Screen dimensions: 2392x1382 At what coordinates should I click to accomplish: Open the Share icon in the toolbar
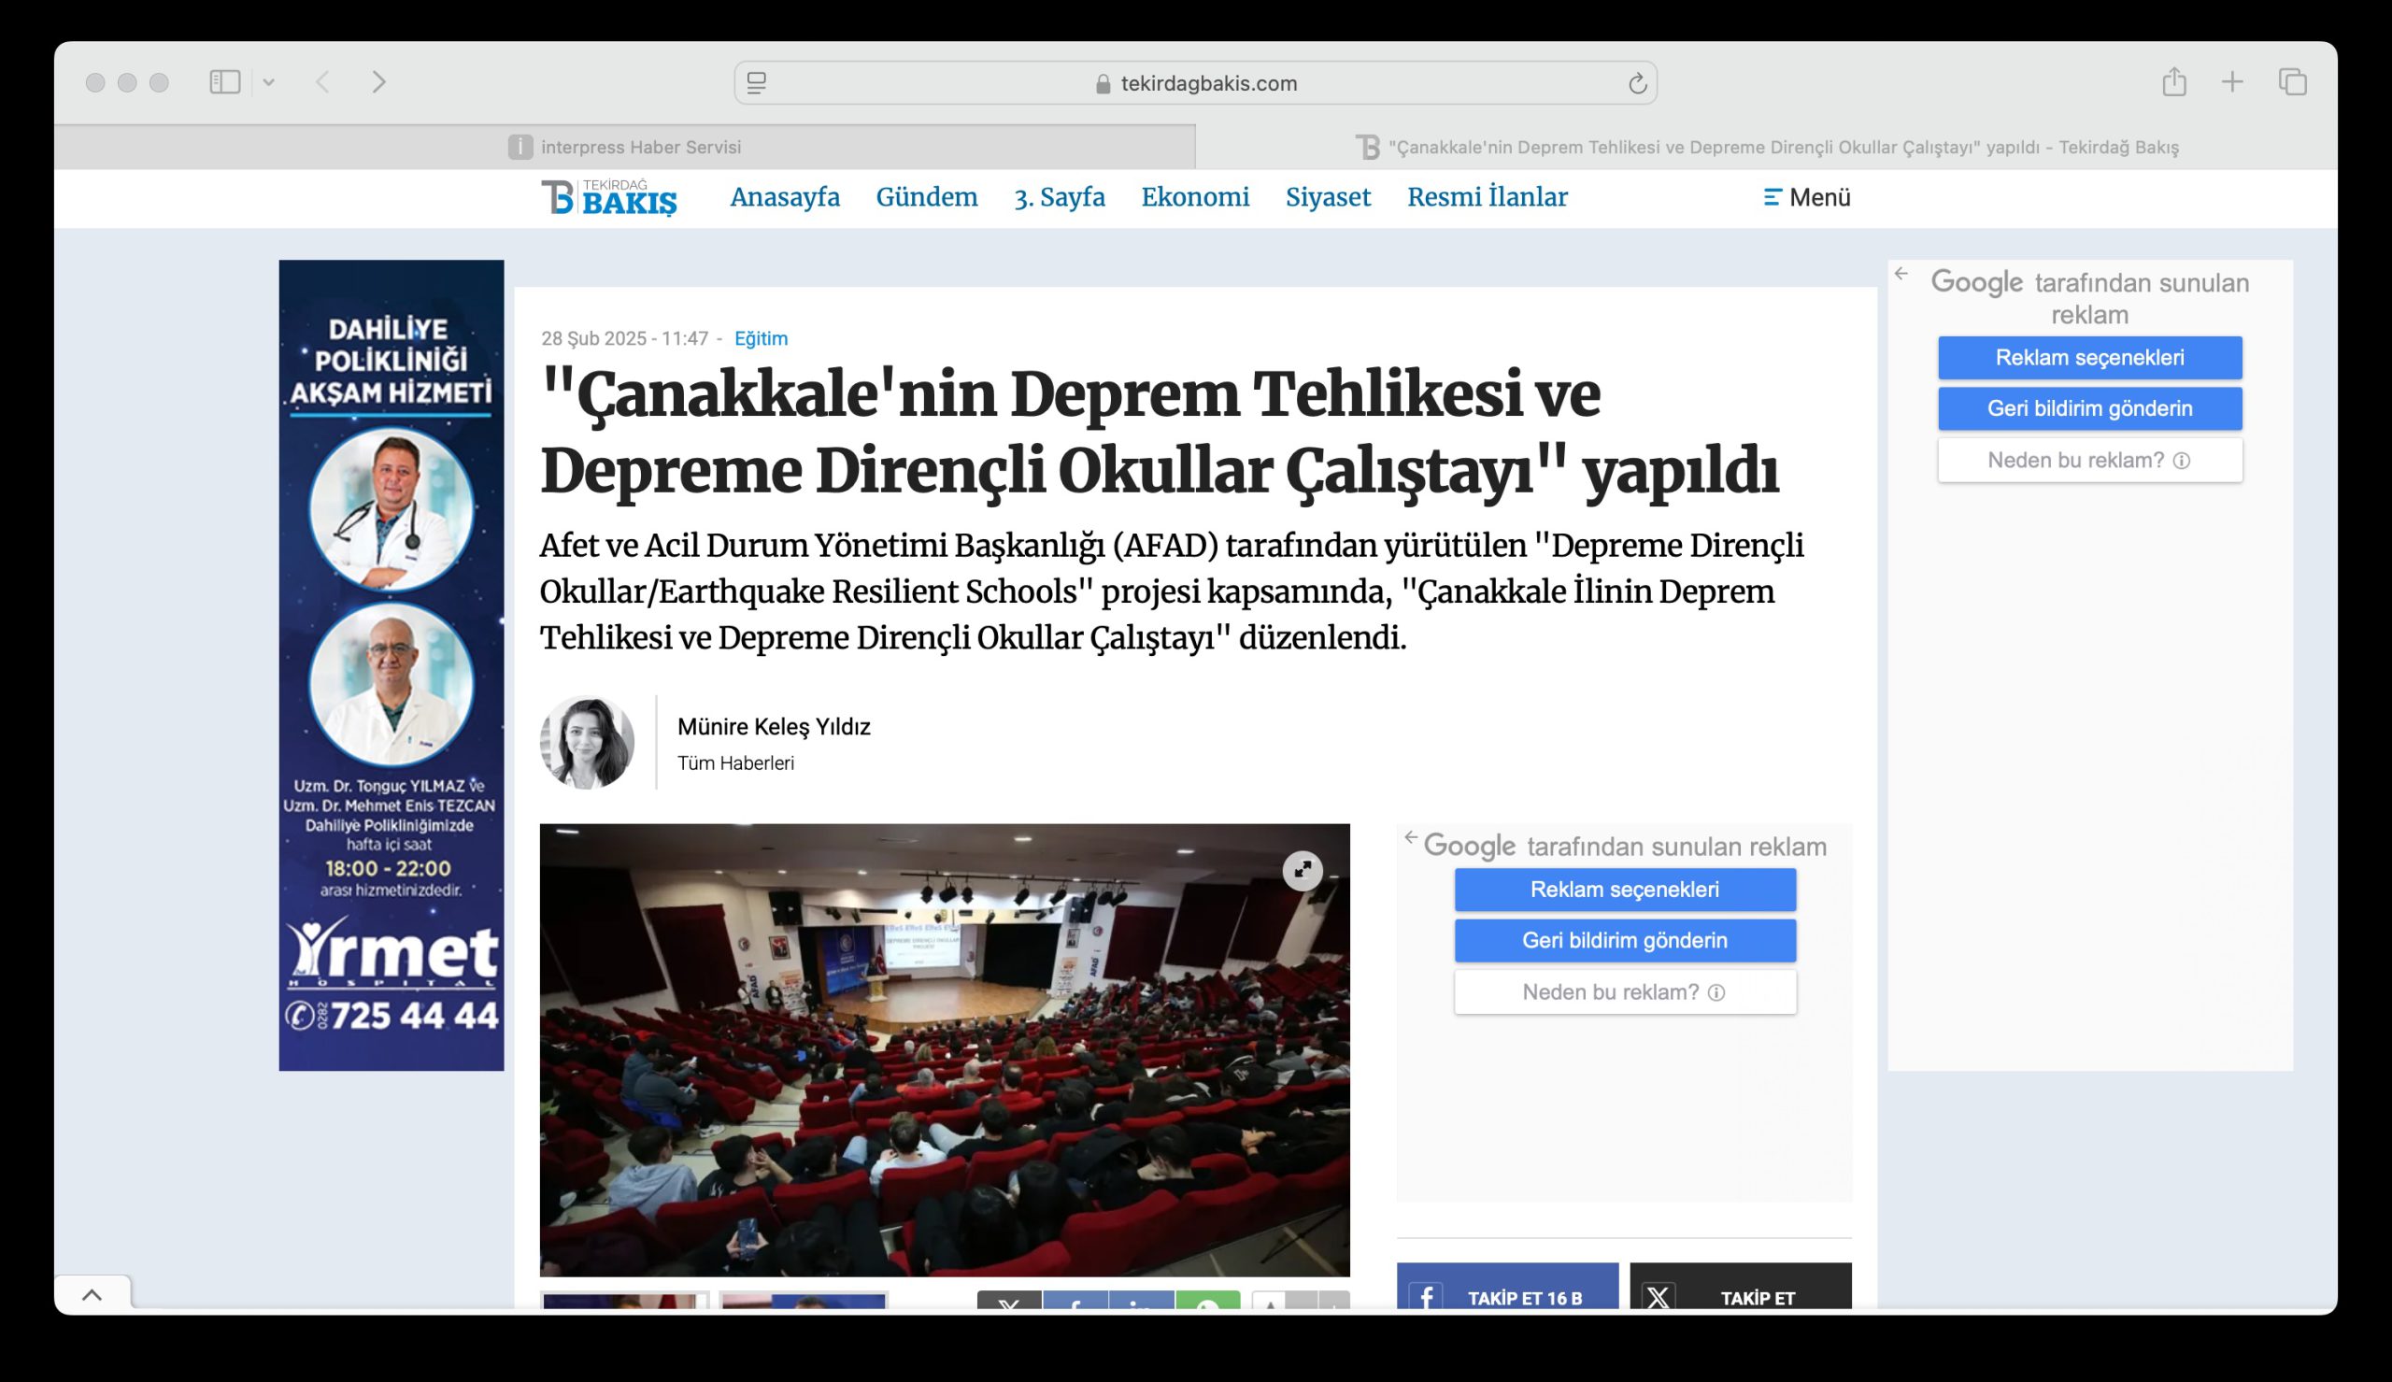(x=2173, y=82)
